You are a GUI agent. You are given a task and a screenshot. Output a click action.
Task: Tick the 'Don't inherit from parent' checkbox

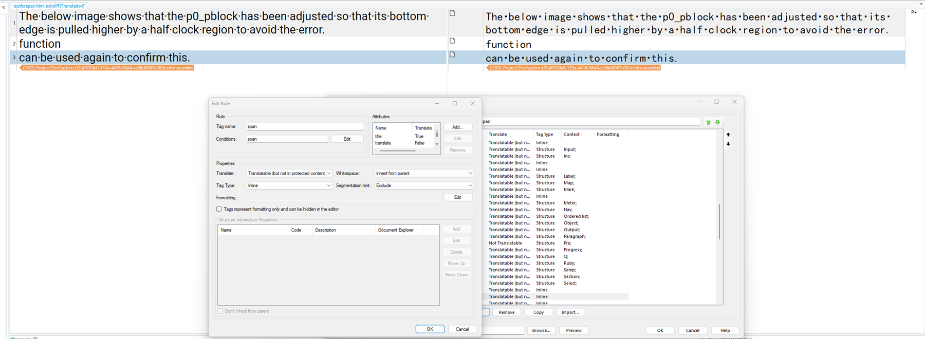(220, 311)
